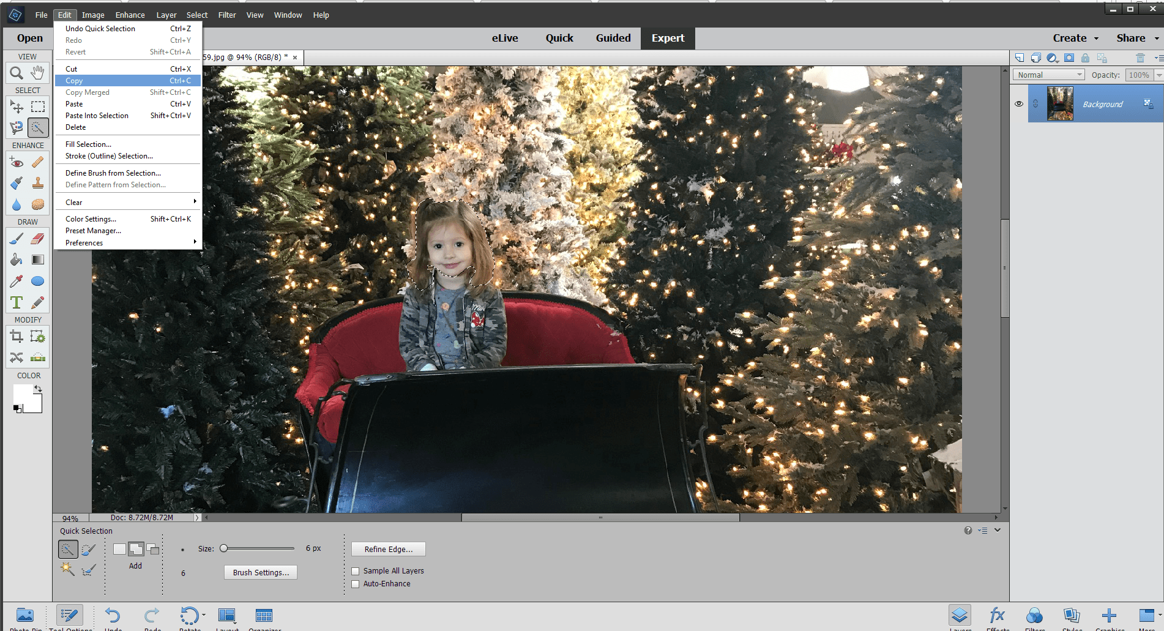
Task: Open the Share dropdown
Action: (1138, 38)
